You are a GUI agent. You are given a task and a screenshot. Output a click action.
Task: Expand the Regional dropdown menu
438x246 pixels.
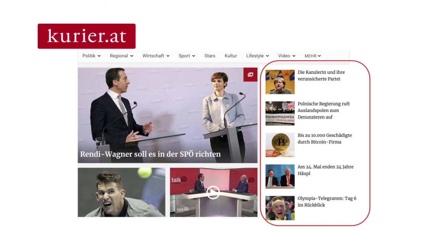121,56
